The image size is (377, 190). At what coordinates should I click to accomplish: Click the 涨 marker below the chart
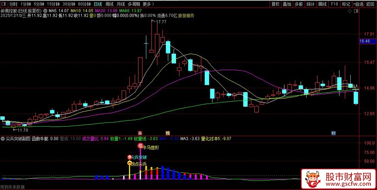[x=139, y=133]
